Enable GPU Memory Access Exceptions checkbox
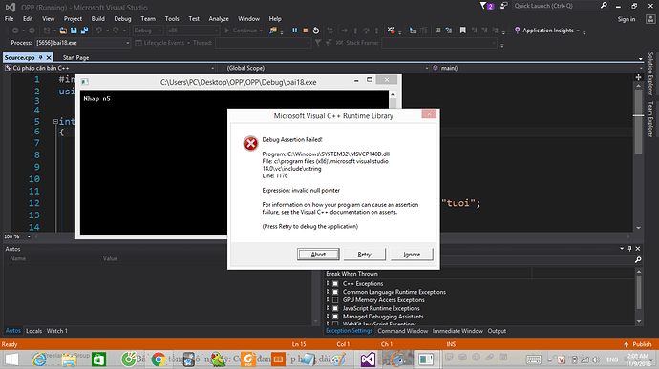Image resolution: width=659 pixels, height=369 pixels. click(335, 300)
